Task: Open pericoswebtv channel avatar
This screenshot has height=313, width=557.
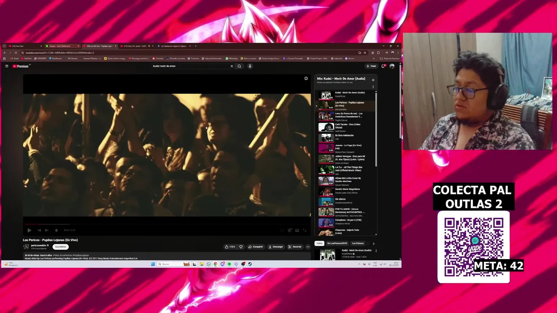Action: (x=26, y=246)
